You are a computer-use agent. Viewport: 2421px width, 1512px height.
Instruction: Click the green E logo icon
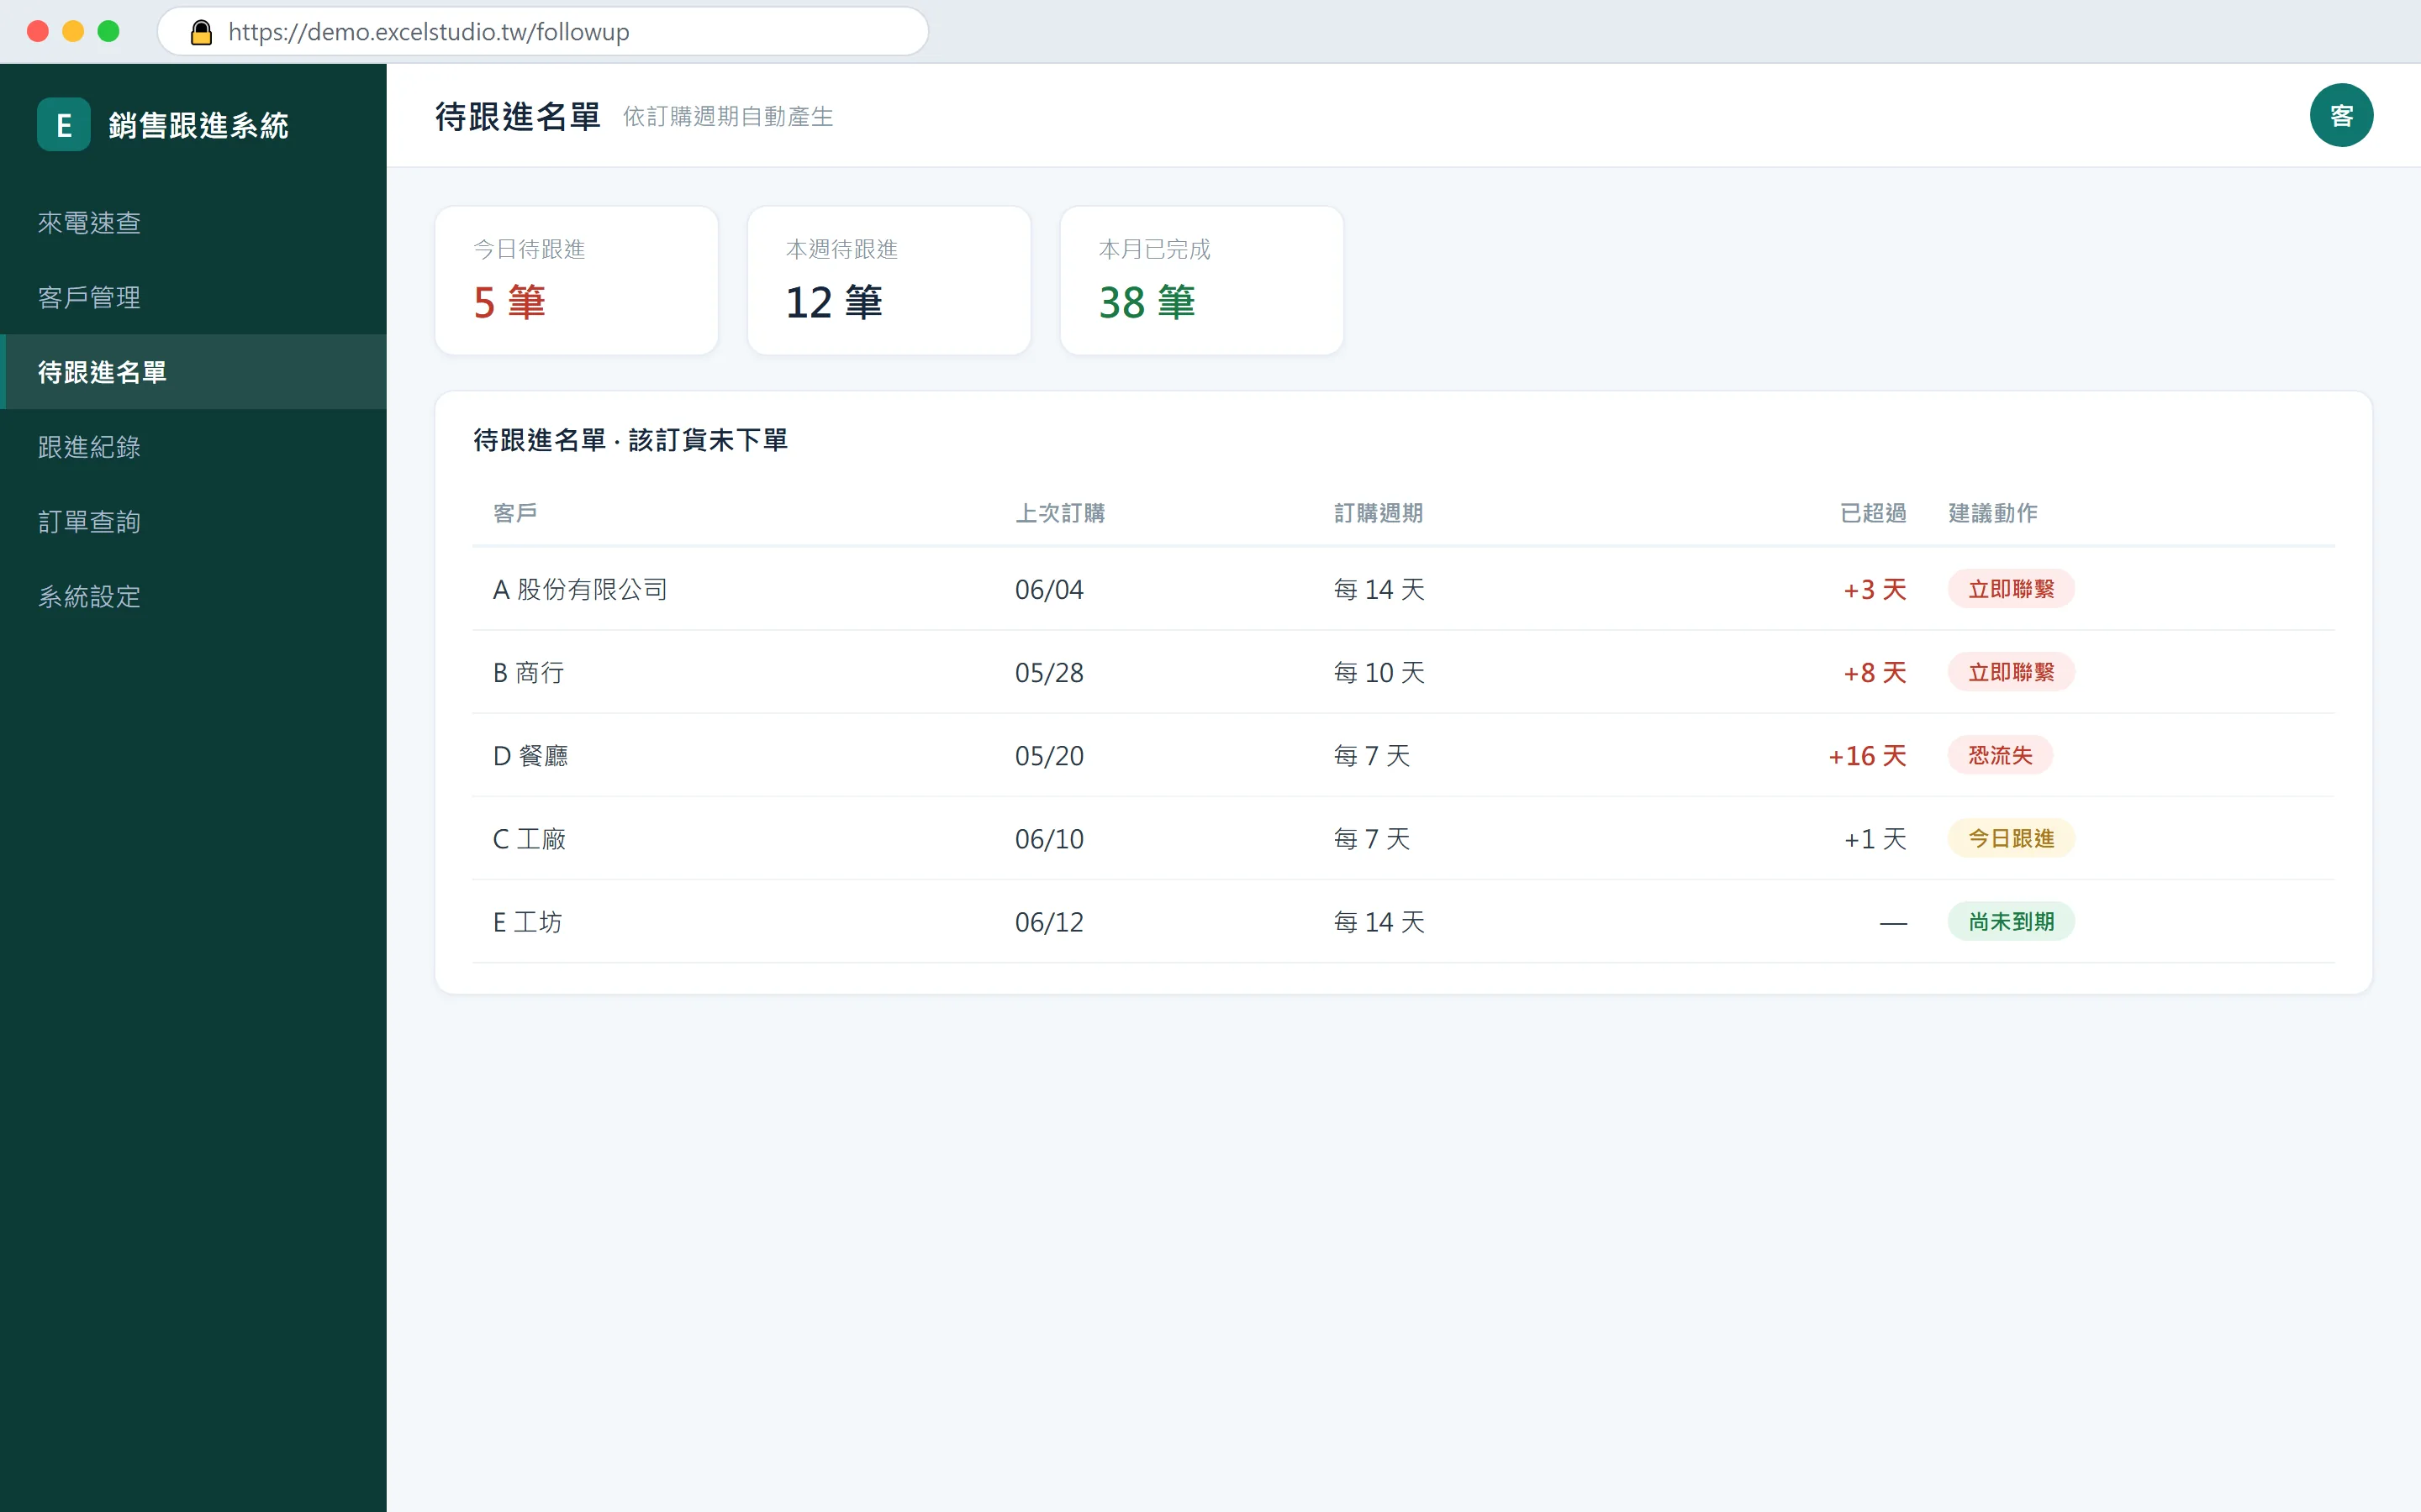point(63,125)
